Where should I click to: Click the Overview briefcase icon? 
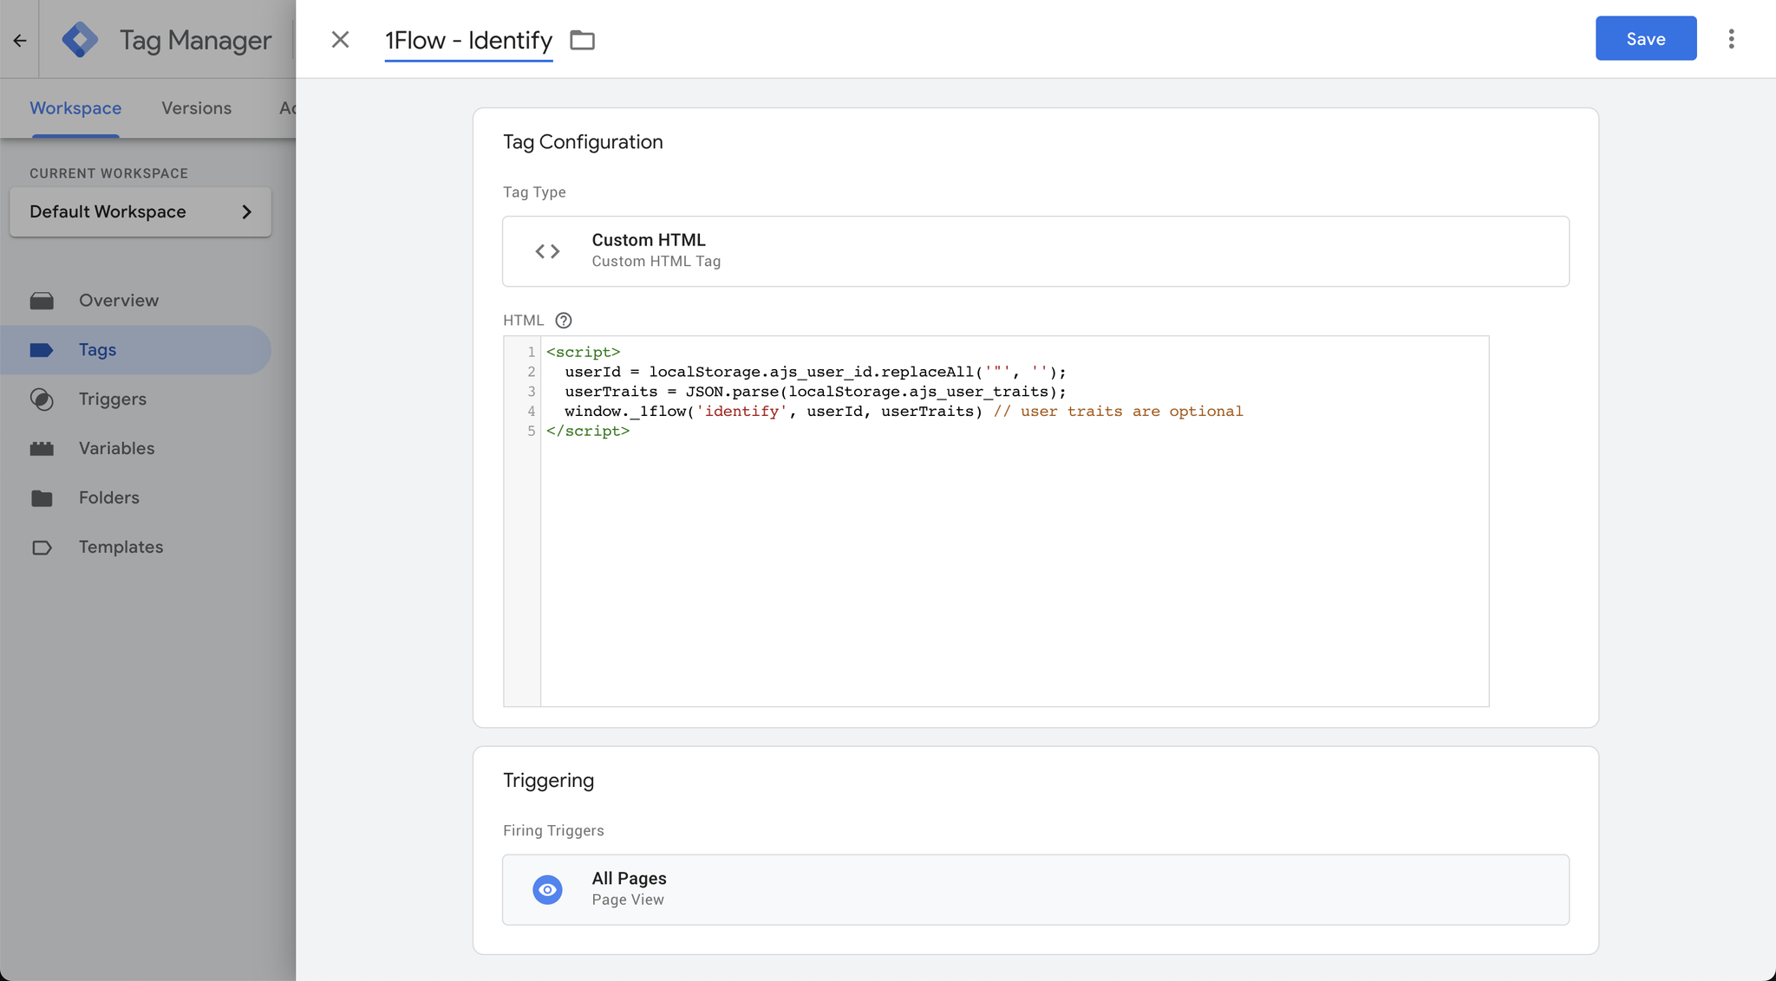42,301
